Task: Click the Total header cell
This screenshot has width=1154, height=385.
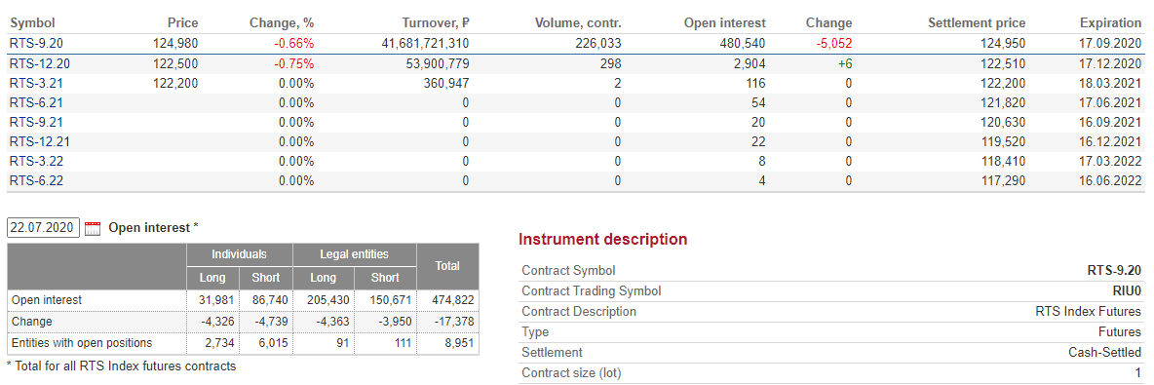Action: pyautogui.click(x=447, y=266)
